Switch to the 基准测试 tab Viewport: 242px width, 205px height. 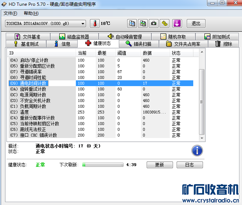pyautogui.click(x=26, y=44)
